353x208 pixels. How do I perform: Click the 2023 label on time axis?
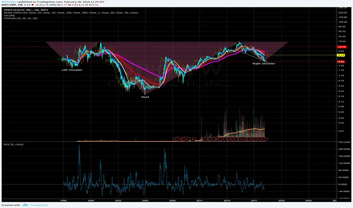(x=308, y=200)
